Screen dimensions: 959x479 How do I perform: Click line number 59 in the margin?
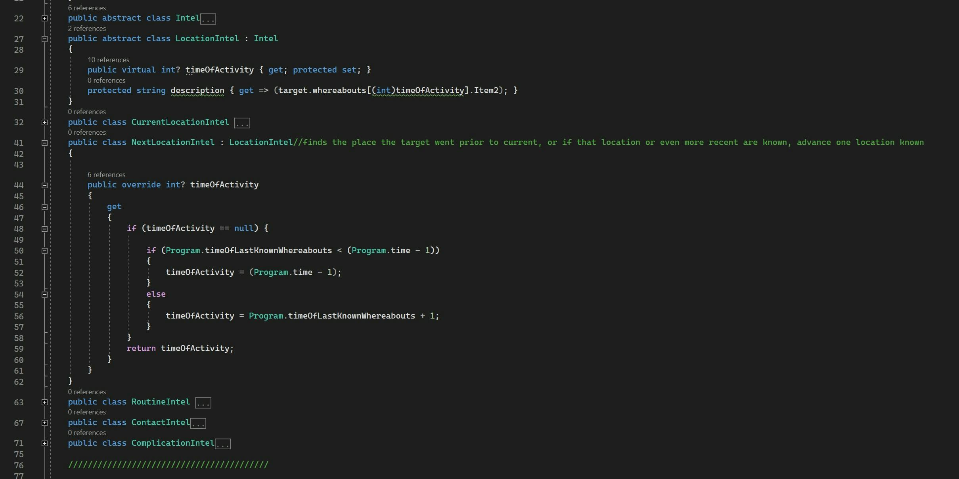pos(19,349)
